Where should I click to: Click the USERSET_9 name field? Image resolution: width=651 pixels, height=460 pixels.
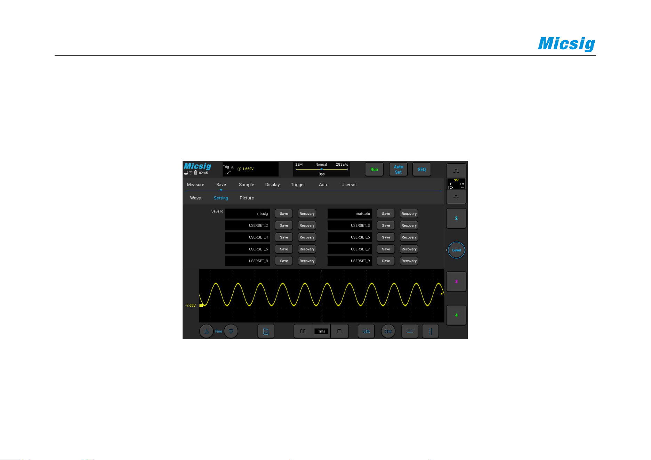click(x=349, y=261)
